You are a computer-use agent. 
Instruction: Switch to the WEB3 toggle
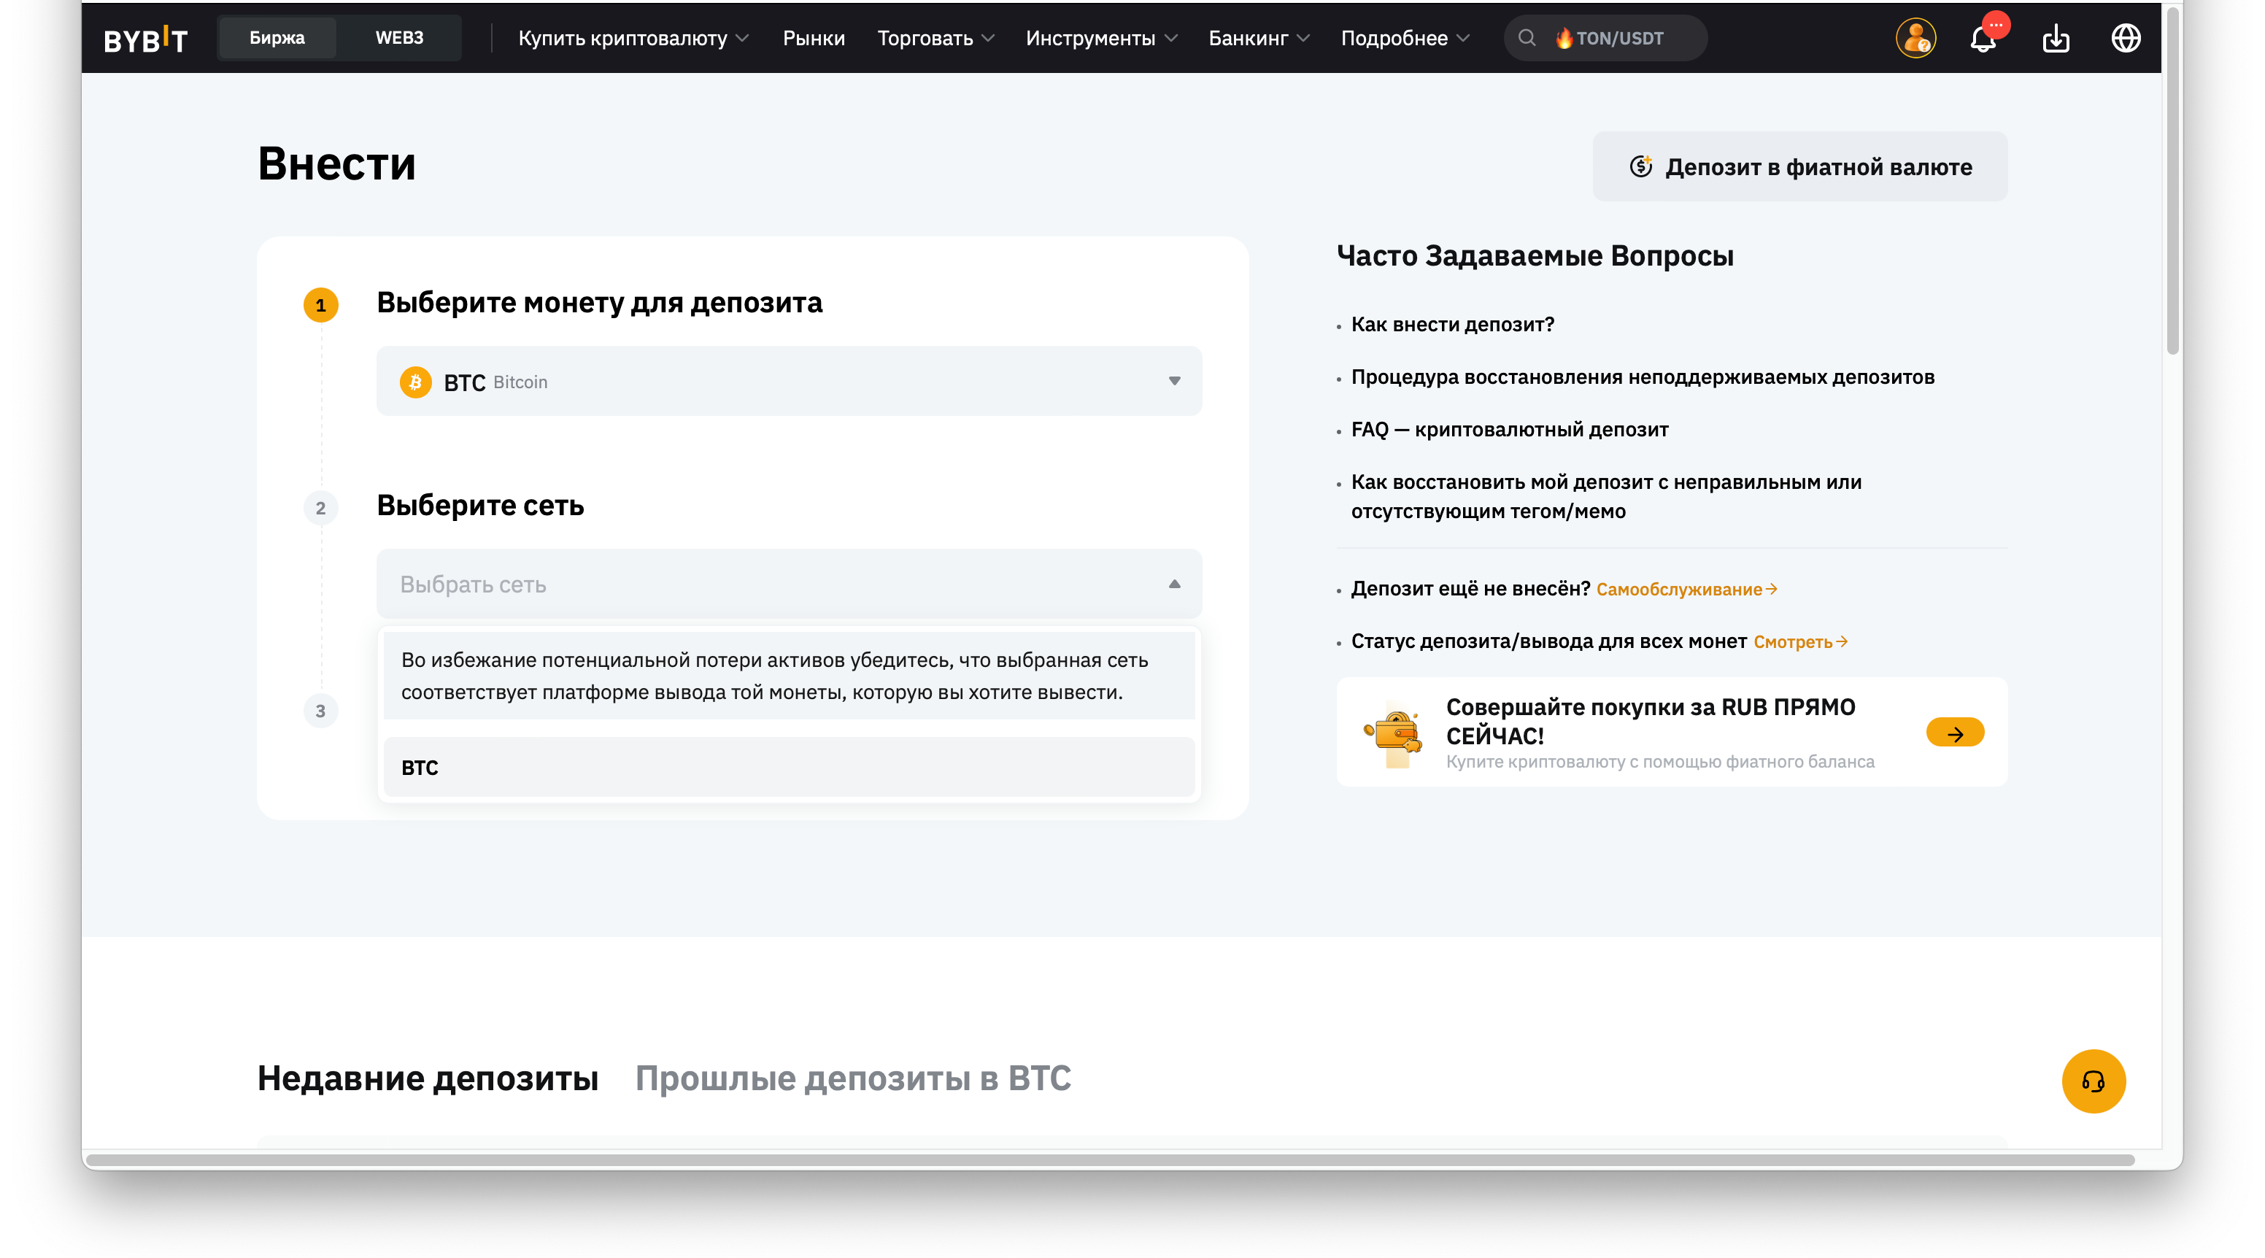tap(399, 39)
